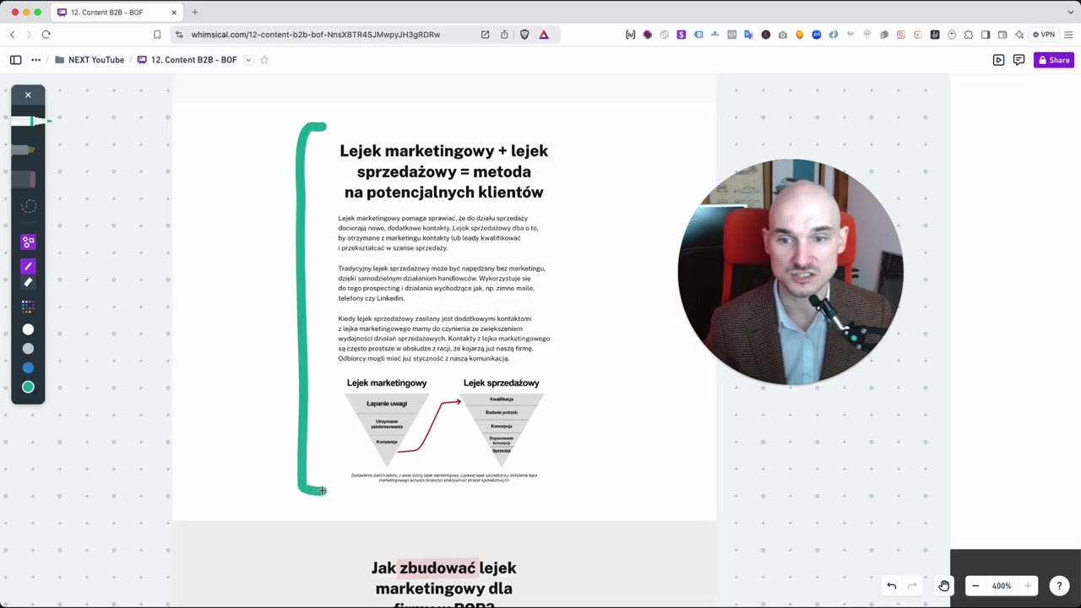Toggle the fill stroke option below line mode

pyautogui.click(x=28, y=283)
